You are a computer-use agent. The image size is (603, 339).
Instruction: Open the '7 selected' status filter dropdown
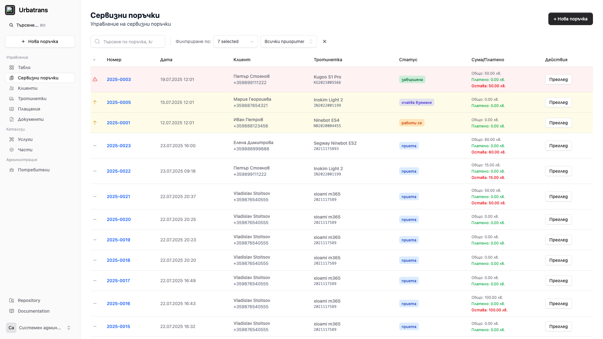(235, 41)
